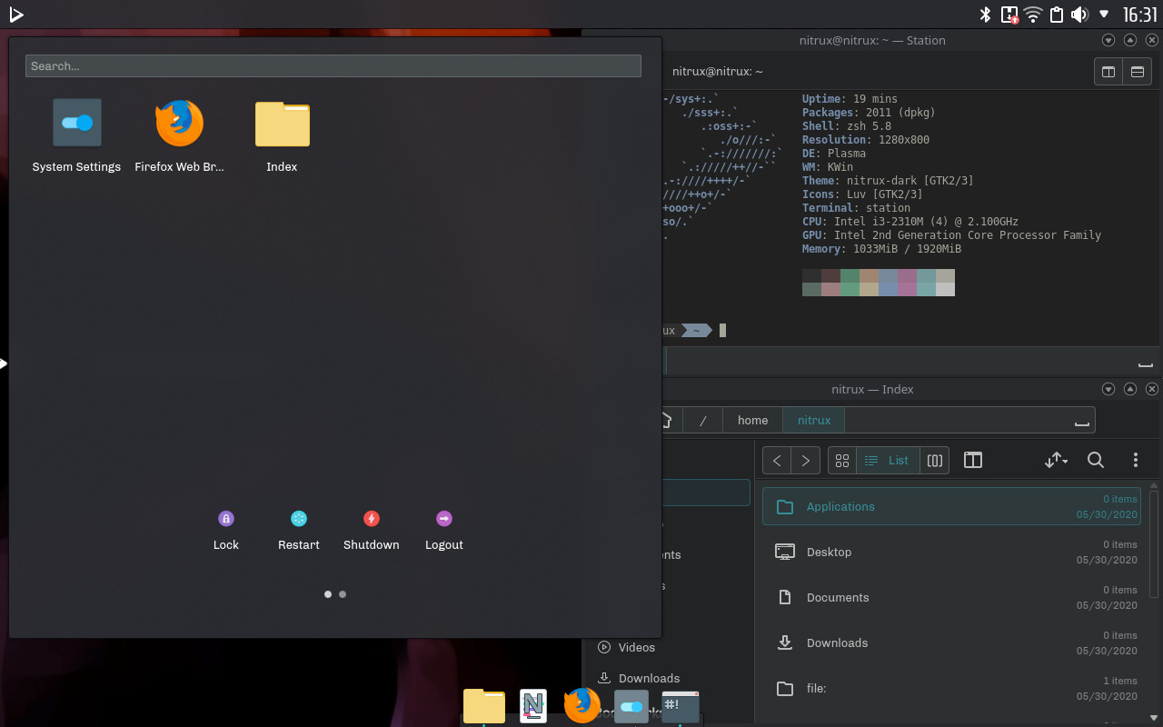
Task: Open the volume icon in the system tray
Action: [x=1079, y=15]
